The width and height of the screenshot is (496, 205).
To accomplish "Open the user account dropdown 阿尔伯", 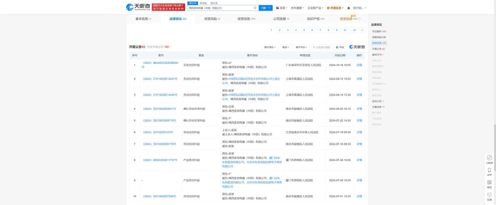I will pyautogui.click(x=360, y=8).
